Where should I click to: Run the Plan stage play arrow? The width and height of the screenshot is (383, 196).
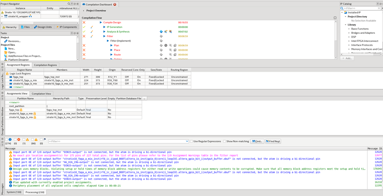(x=112, y=46)
